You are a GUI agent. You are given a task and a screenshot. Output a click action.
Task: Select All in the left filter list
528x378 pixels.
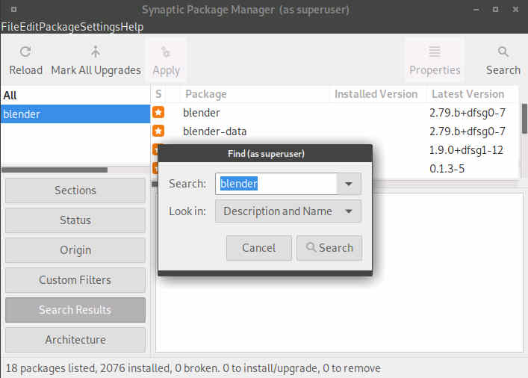click(x=75, y=96)
